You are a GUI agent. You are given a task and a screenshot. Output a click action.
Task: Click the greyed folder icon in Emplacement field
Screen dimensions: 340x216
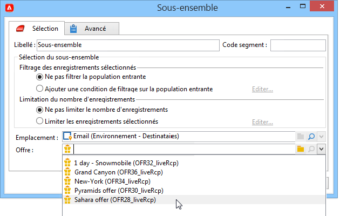[301, 136]
